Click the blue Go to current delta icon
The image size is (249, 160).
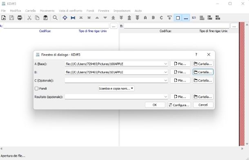(65, 18)
